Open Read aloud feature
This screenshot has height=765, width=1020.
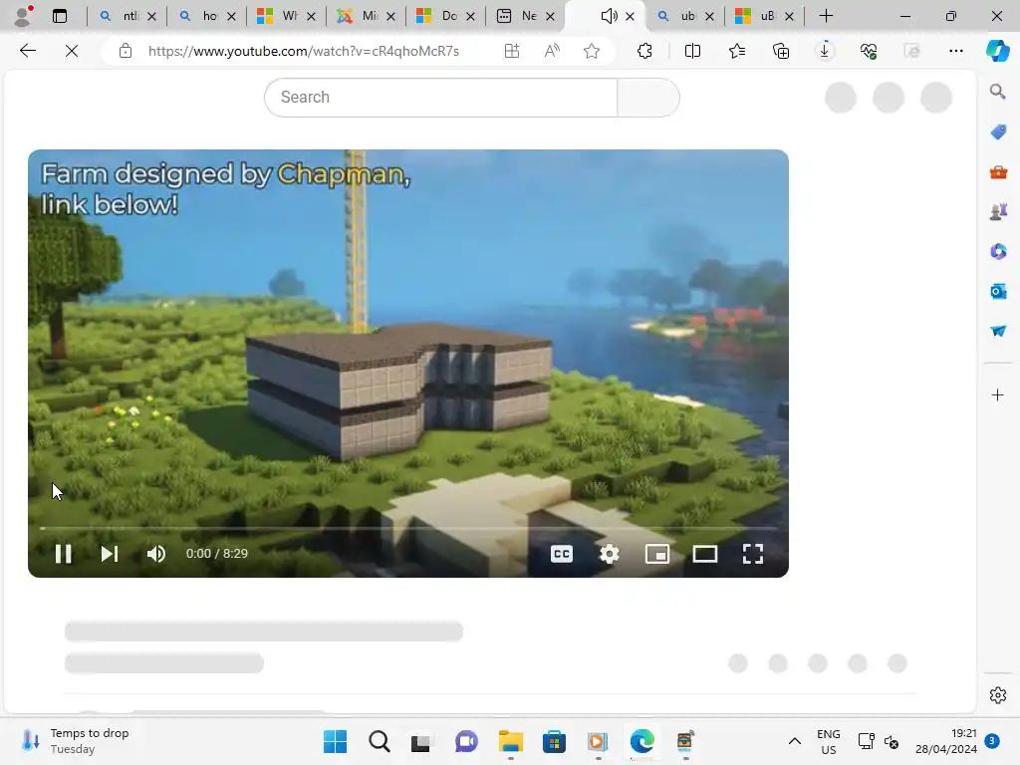[552, 51]
